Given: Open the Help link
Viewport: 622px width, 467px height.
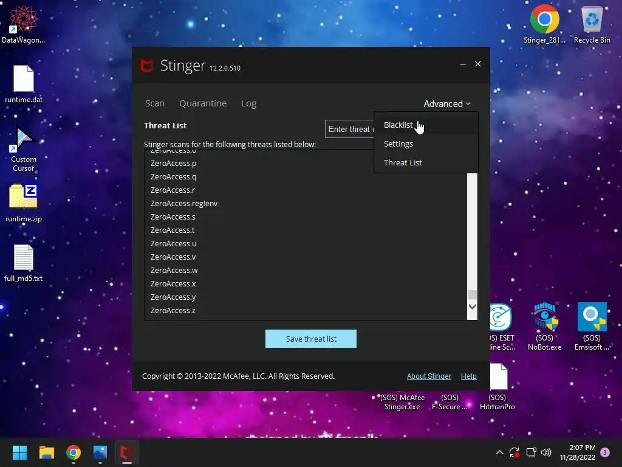Looking at the screenshot, I should point(468,376).
